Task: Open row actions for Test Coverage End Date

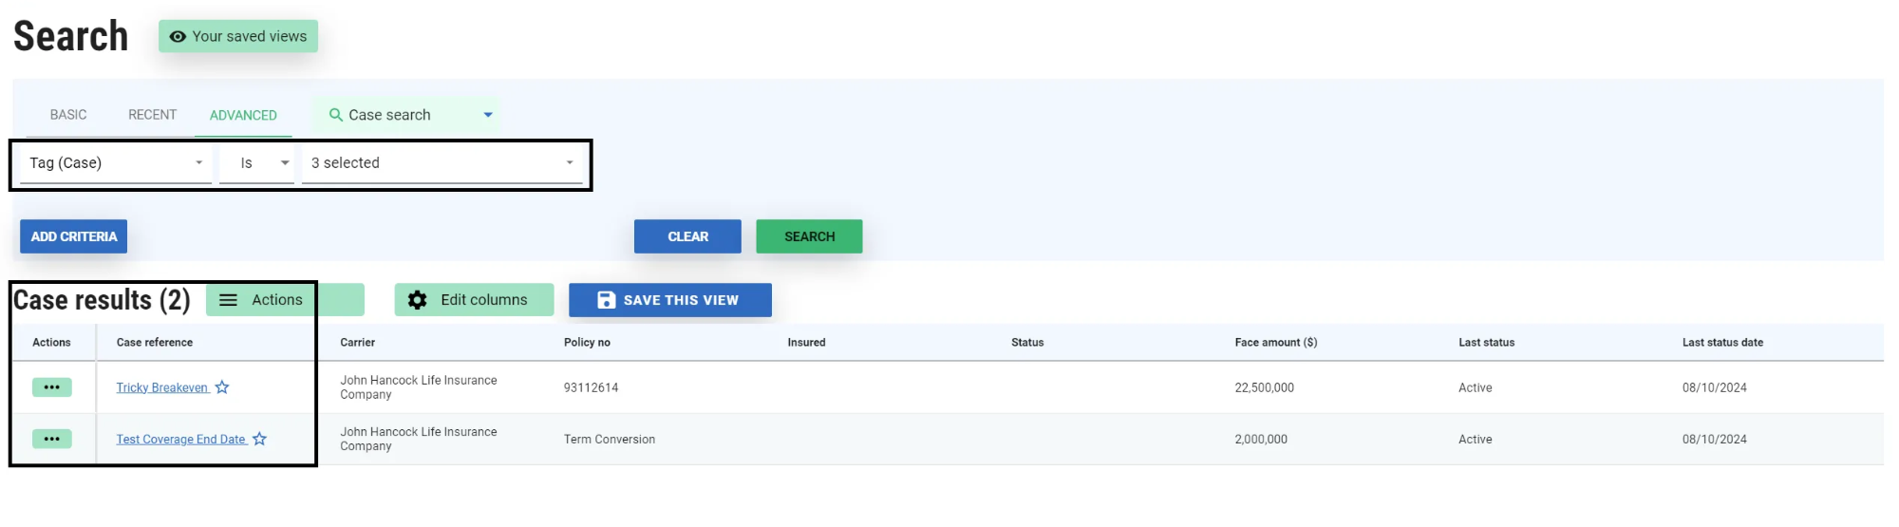Action: [51, 439]
